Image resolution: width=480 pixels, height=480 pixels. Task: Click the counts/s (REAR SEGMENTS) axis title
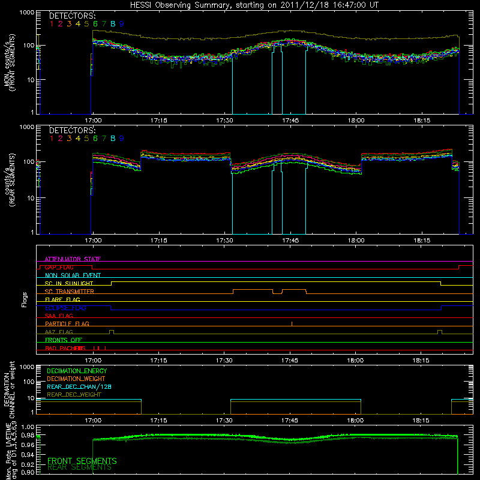pos(9,180)
